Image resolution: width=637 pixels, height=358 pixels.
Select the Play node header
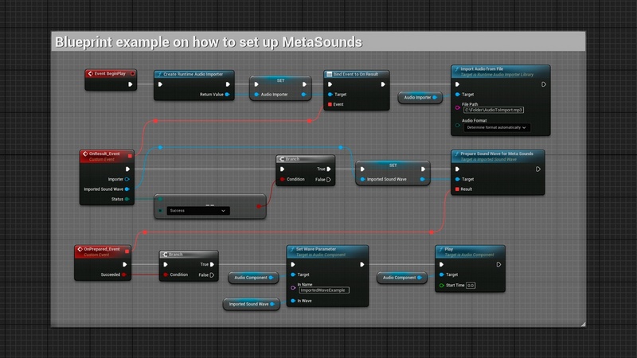(x=470, y=251)
